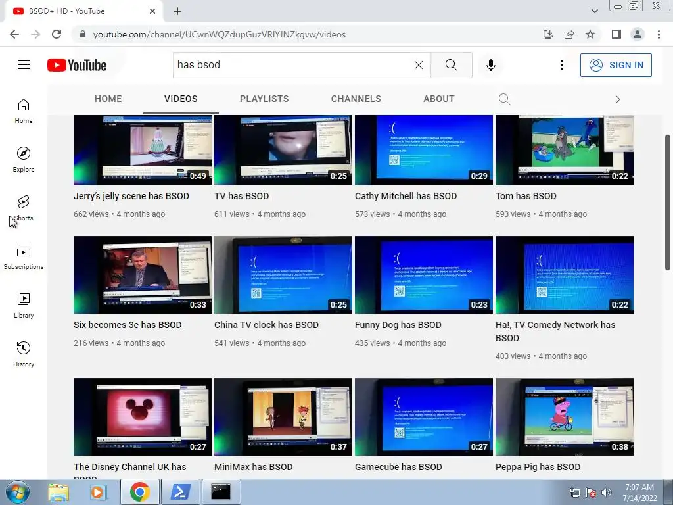Open Peppa Pig has BSOD thumbnail

[x=565, y=416]
